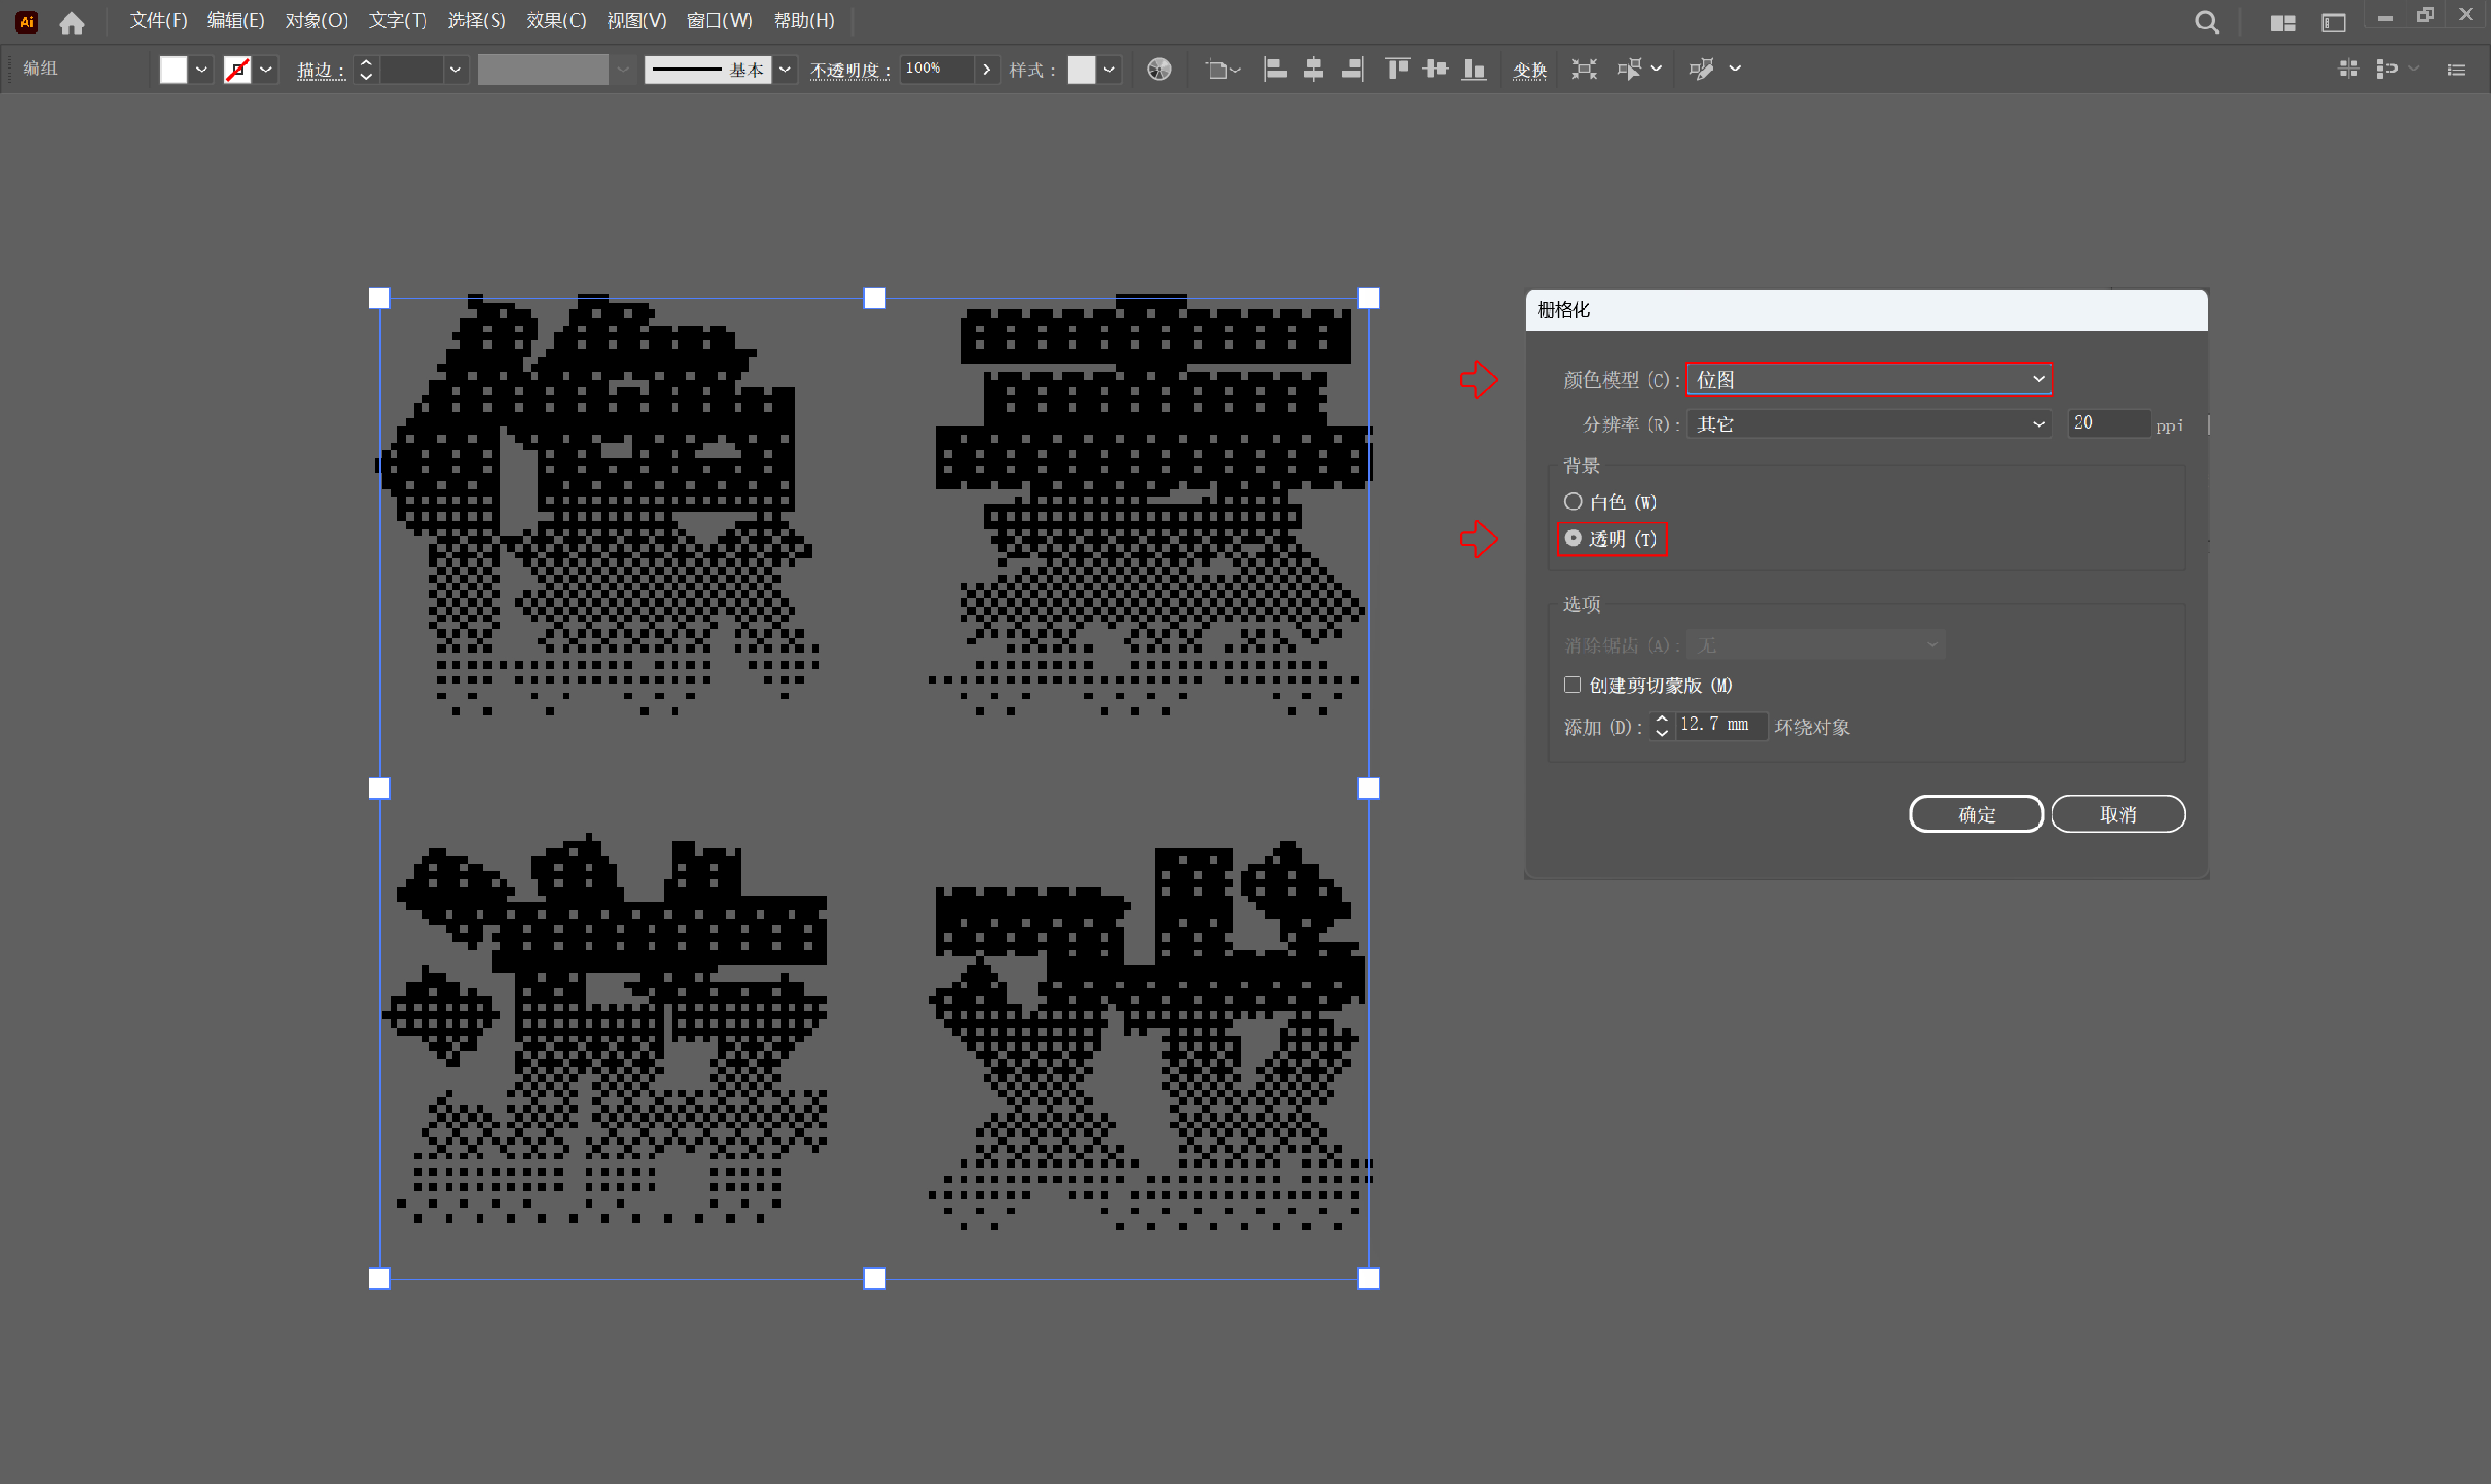2491x1484 pixels.
Task: Open the 文字(T) menu
Action: 398,20
